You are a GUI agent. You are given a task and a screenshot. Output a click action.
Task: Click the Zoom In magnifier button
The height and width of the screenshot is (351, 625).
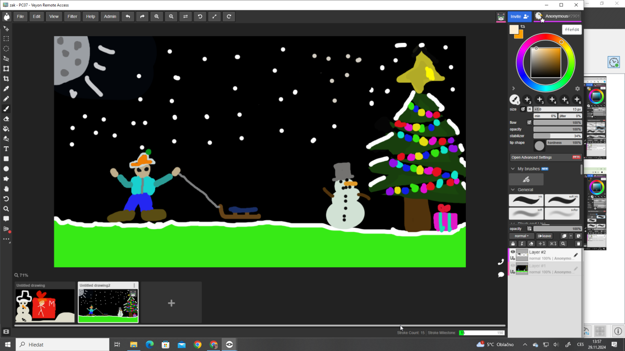click(x=157, y=17)
